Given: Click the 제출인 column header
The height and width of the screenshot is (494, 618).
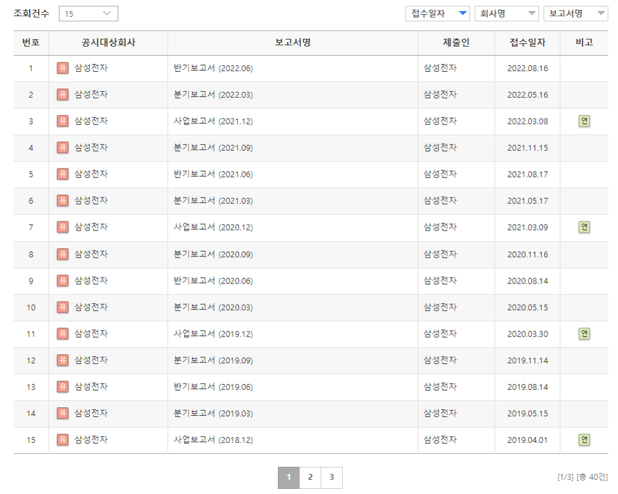Looking at the screenshot, I should (456, 43).
